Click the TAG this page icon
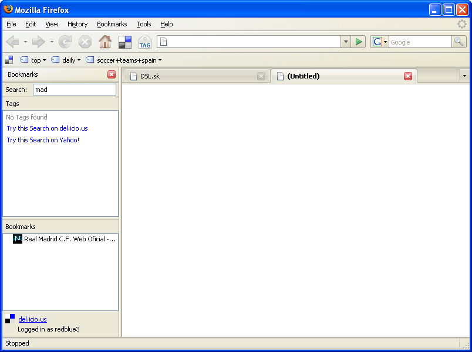Image resolution: width=472 pixels, height=352 pixels. click(x=145, y=42)
